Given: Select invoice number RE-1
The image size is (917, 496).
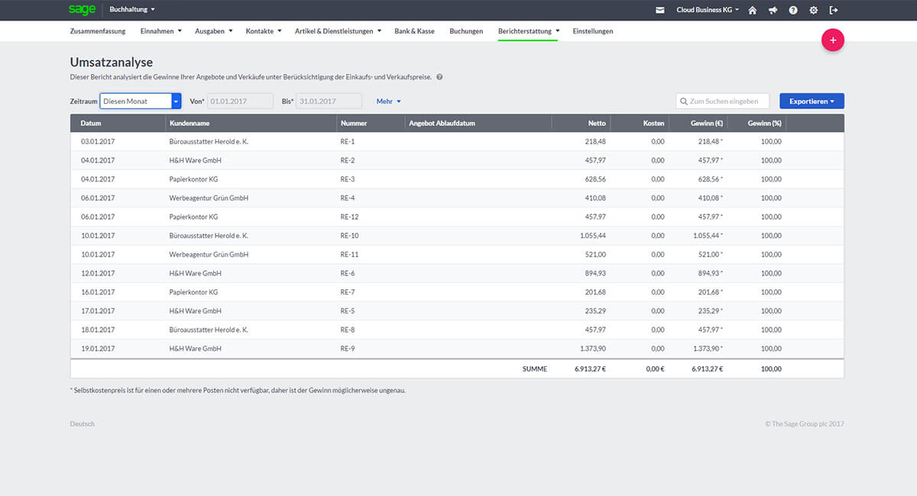Looking at the screenshot, I should 348,142.
